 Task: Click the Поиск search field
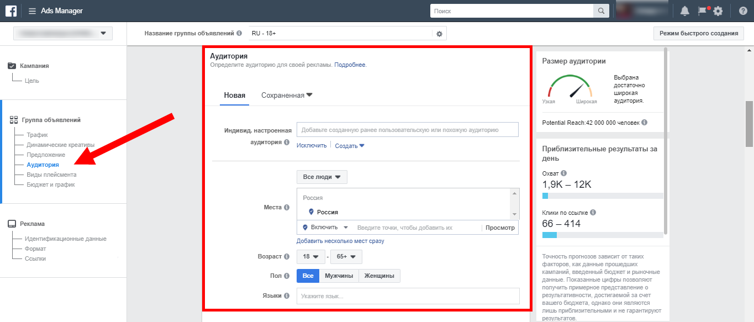click(x=512, y=11)
